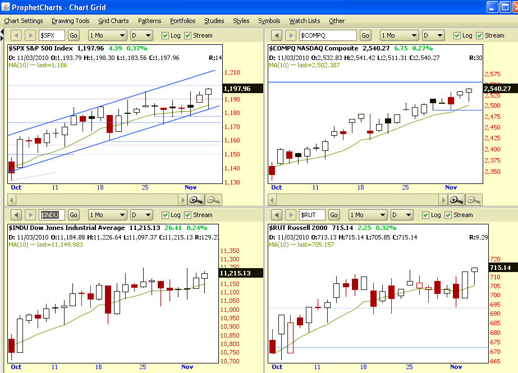Open the 1 Mo timeframe dropdown for $RUT

click(x=368, y=215)
